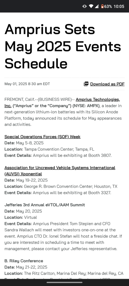
Task: Tap the 10:05 clock in status bar
Action: click(119, 6)
